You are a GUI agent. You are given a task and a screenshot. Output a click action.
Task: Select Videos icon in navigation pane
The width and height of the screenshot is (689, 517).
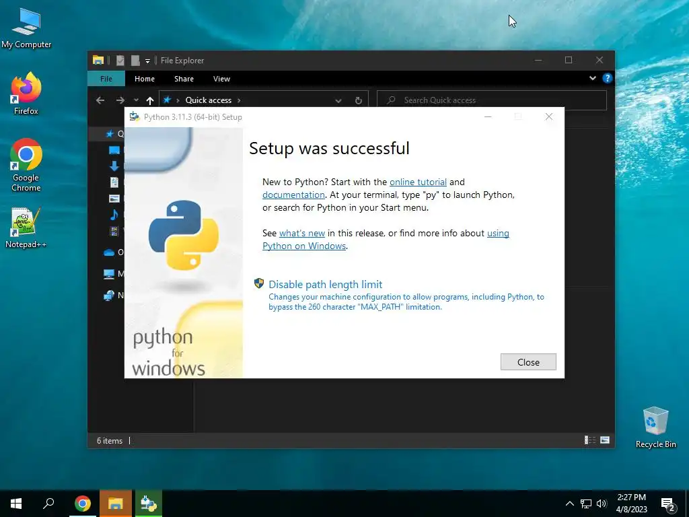[114, 231]
